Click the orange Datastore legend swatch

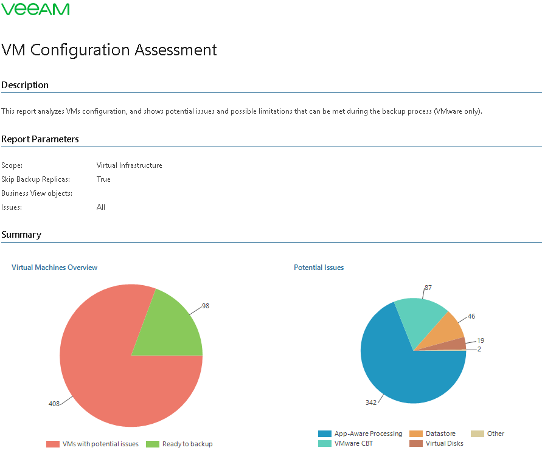[416, 434]
